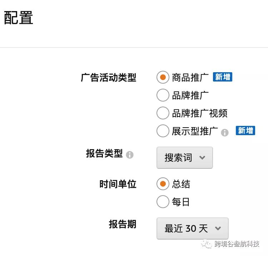Screen dimensions: 268x256
Task: Click the 跨境谷叁航科技 watermark text
Action: (237, 244)
